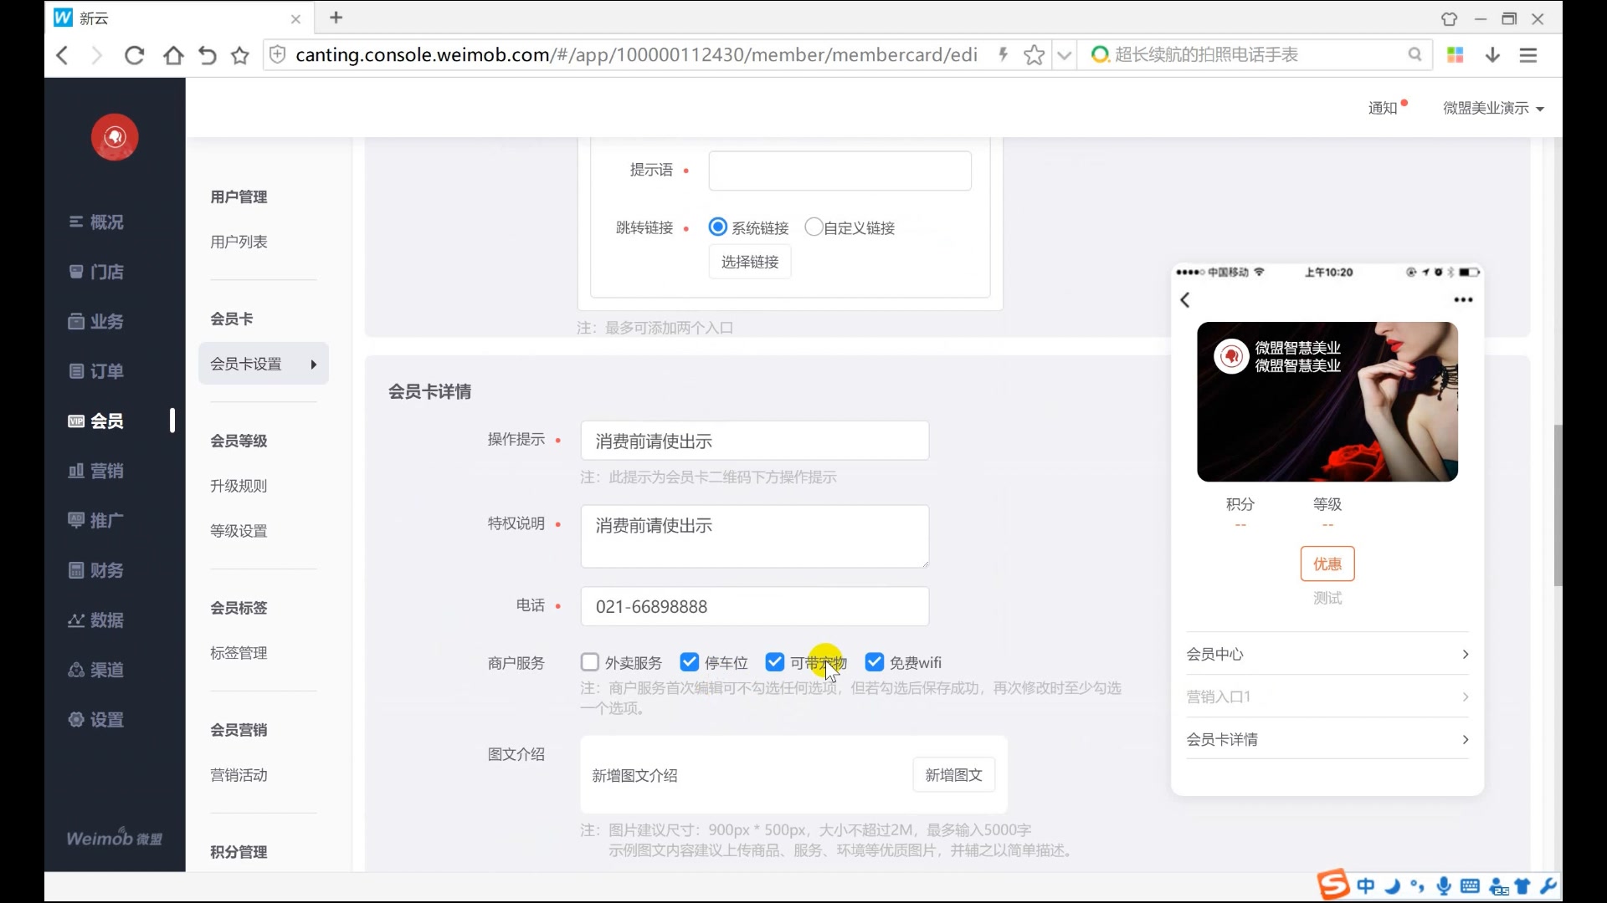
Task: Click the 电话 phone number input field
Action: click(x=754, y=606)
